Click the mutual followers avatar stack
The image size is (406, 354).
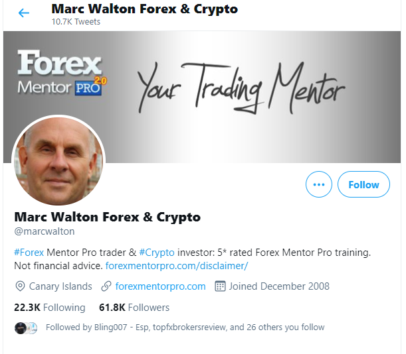coord(26,328)
